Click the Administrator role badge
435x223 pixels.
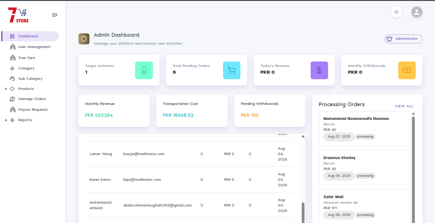(x=403, y=39)
